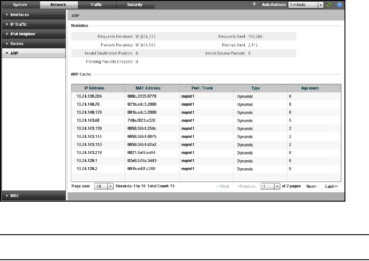Expand the Interfaces sidebar section
Screen dimensions: 369x261
(33, 15)
